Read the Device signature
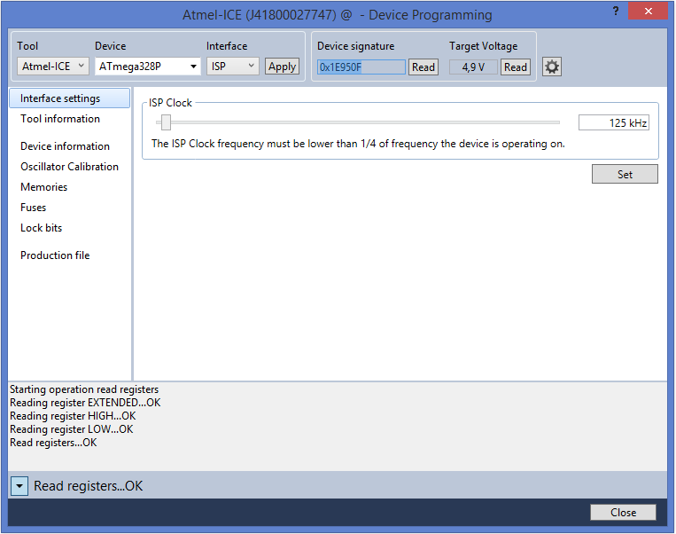Image resolution: width=676 pixels, height=534 pixels. pos(423,67)
